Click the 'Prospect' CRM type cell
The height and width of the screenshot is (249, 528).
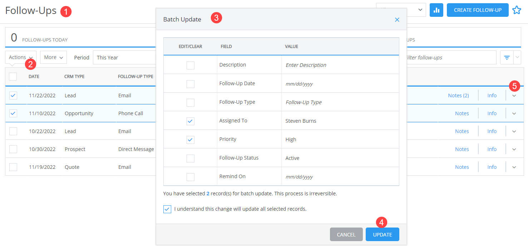[x=75, y=149]
